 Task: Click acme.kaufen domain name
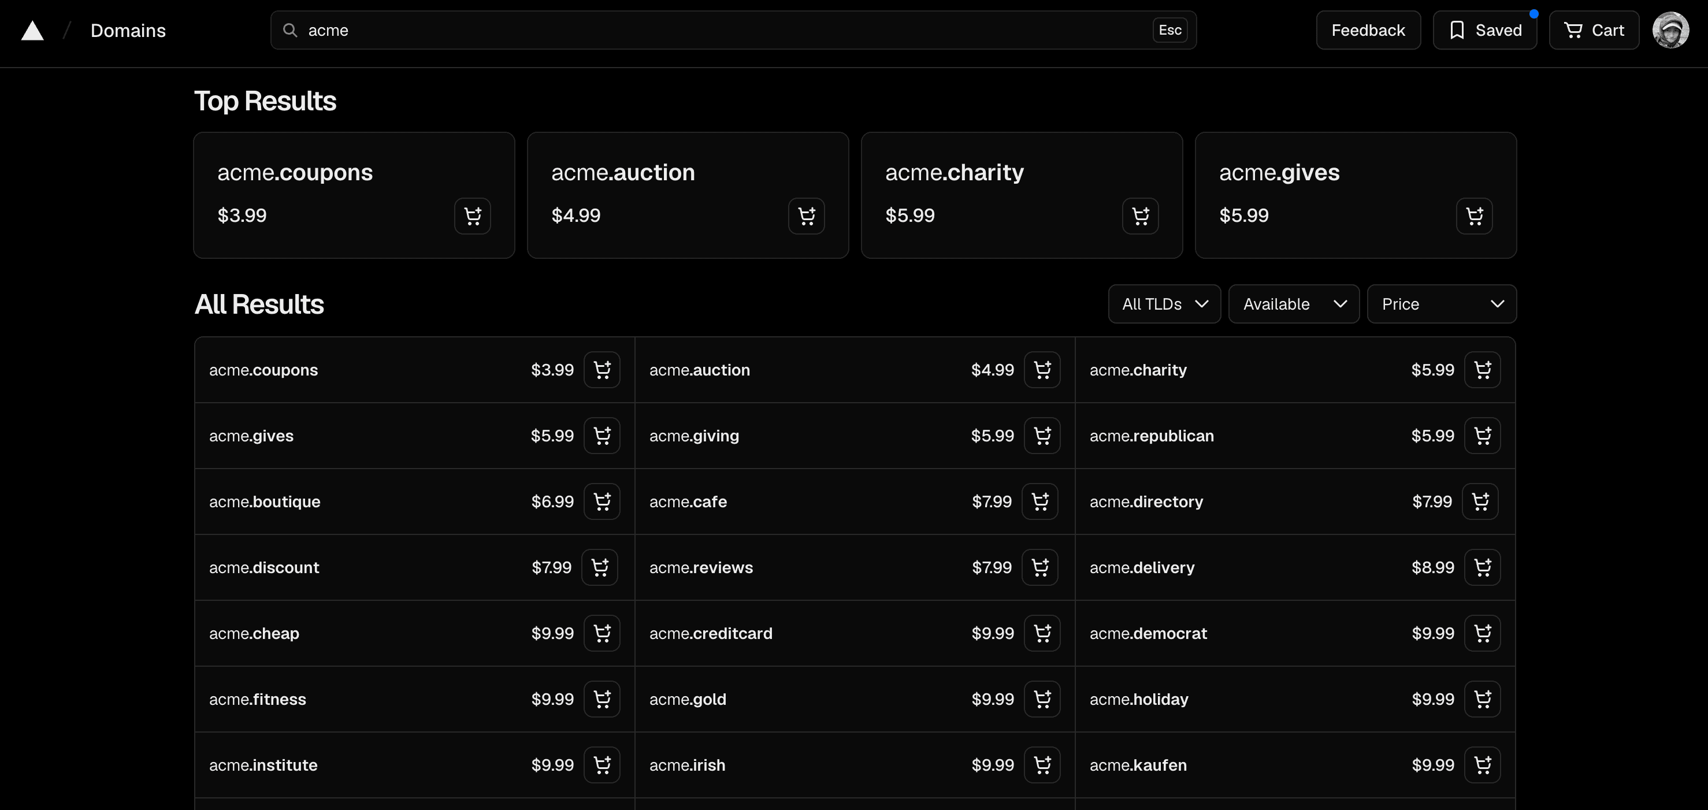click(1138, 765)
